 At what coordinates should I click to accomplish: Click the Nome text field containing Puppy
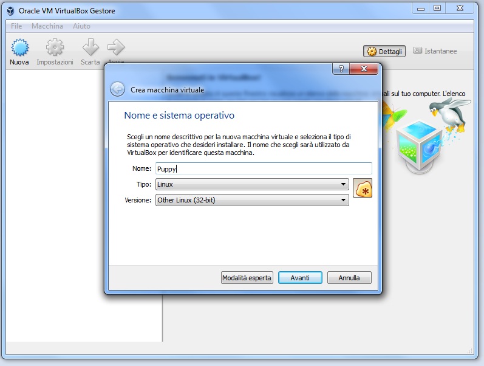(263, 168)
